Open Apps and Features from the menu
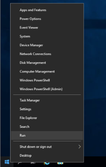The image size is (106, 167). click(x=47, y=10)
